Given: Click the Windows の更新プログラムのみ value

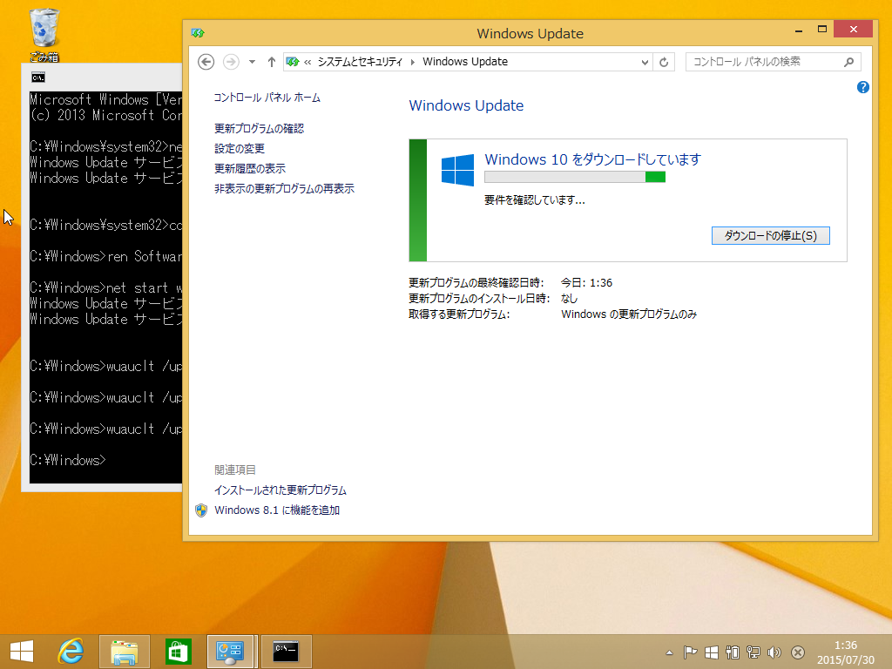Looking at the screenshot, I should (629, 314).
